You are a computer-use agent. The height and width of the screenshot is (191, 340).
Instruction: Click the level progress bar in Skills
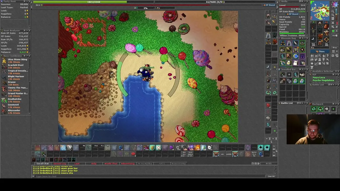(x=292, y=7)
